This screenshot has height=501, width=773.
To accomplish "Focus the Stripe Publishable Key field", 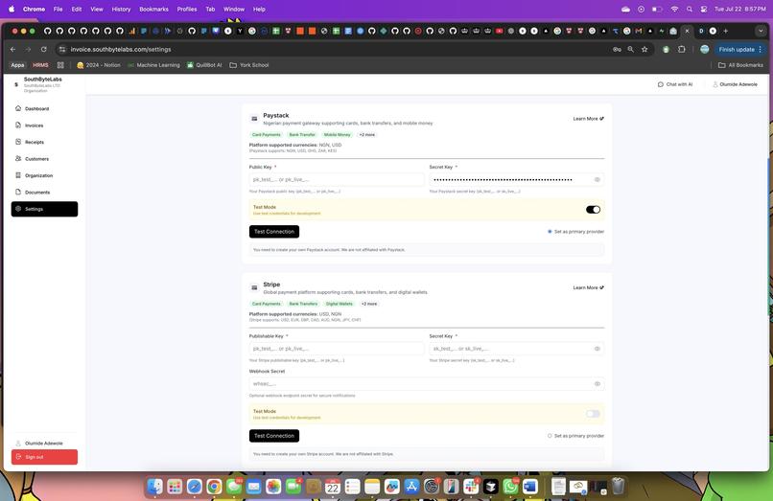I will pyautogui.click(x=337, y=349).
